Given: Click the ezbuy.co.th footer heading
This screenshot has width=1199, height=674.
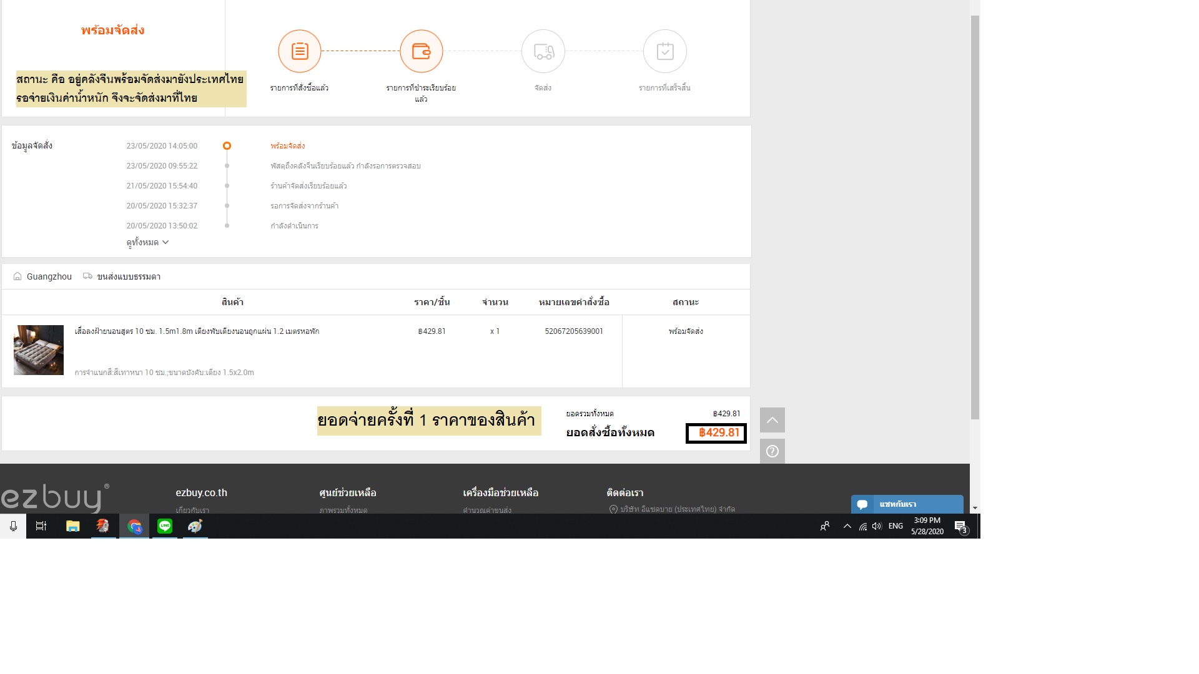Looking at the screenshot, I should pos(201,492).
